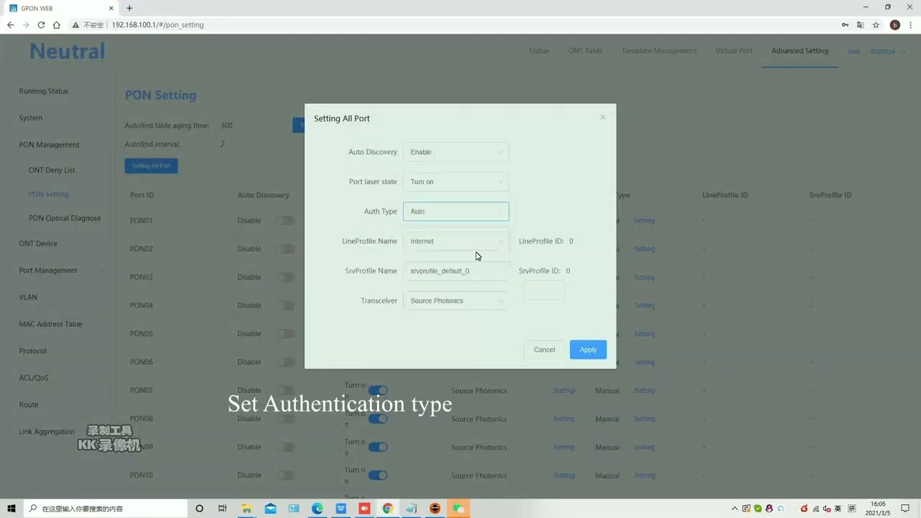
Task: Click the Setting All Port button
Action: coord(151,166)
